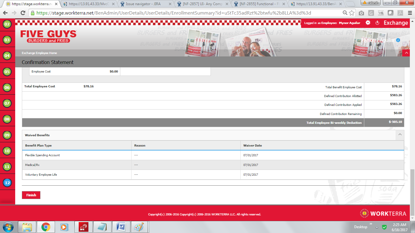Jump to step 08 in sidebar
The image size is (415, 233).
(7, 119)
